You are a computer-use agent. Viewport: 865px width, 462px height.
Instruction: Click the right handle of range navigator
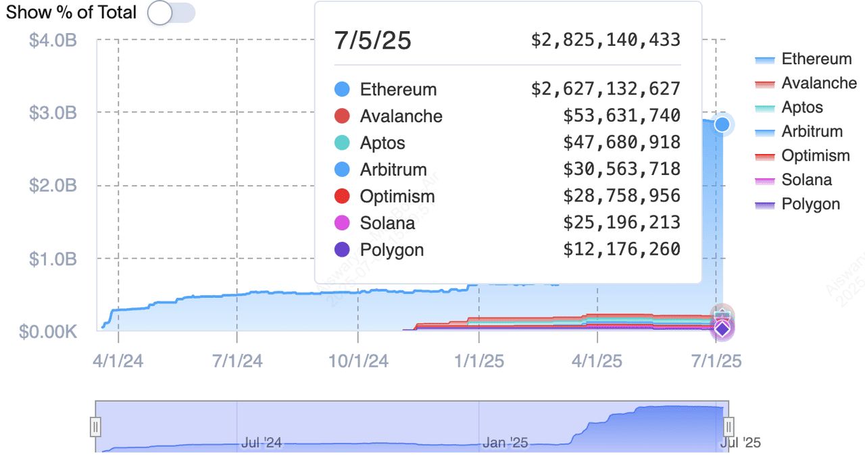pos(728,427)
